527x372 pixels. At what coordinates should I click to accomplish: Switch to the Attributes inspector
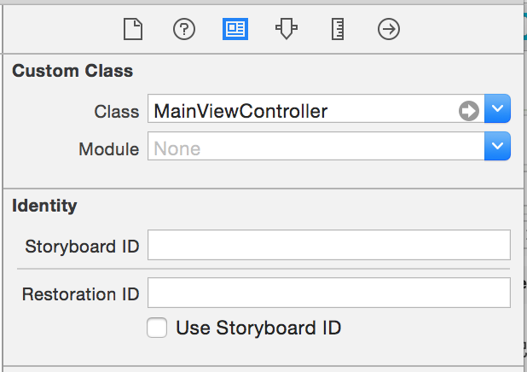tap(287, 29)
